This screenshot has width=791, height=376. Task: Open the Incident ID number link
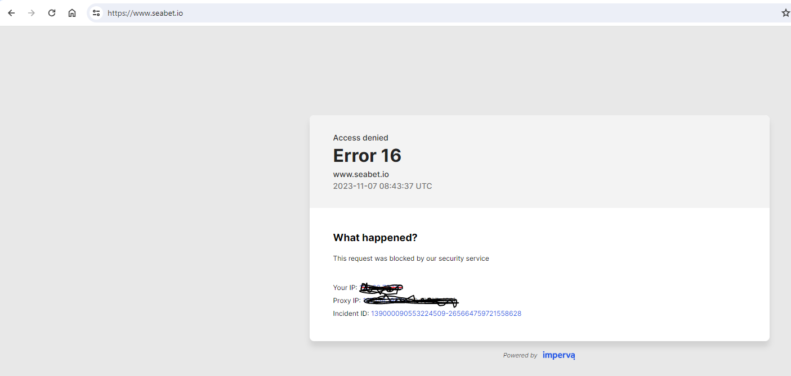446,314
